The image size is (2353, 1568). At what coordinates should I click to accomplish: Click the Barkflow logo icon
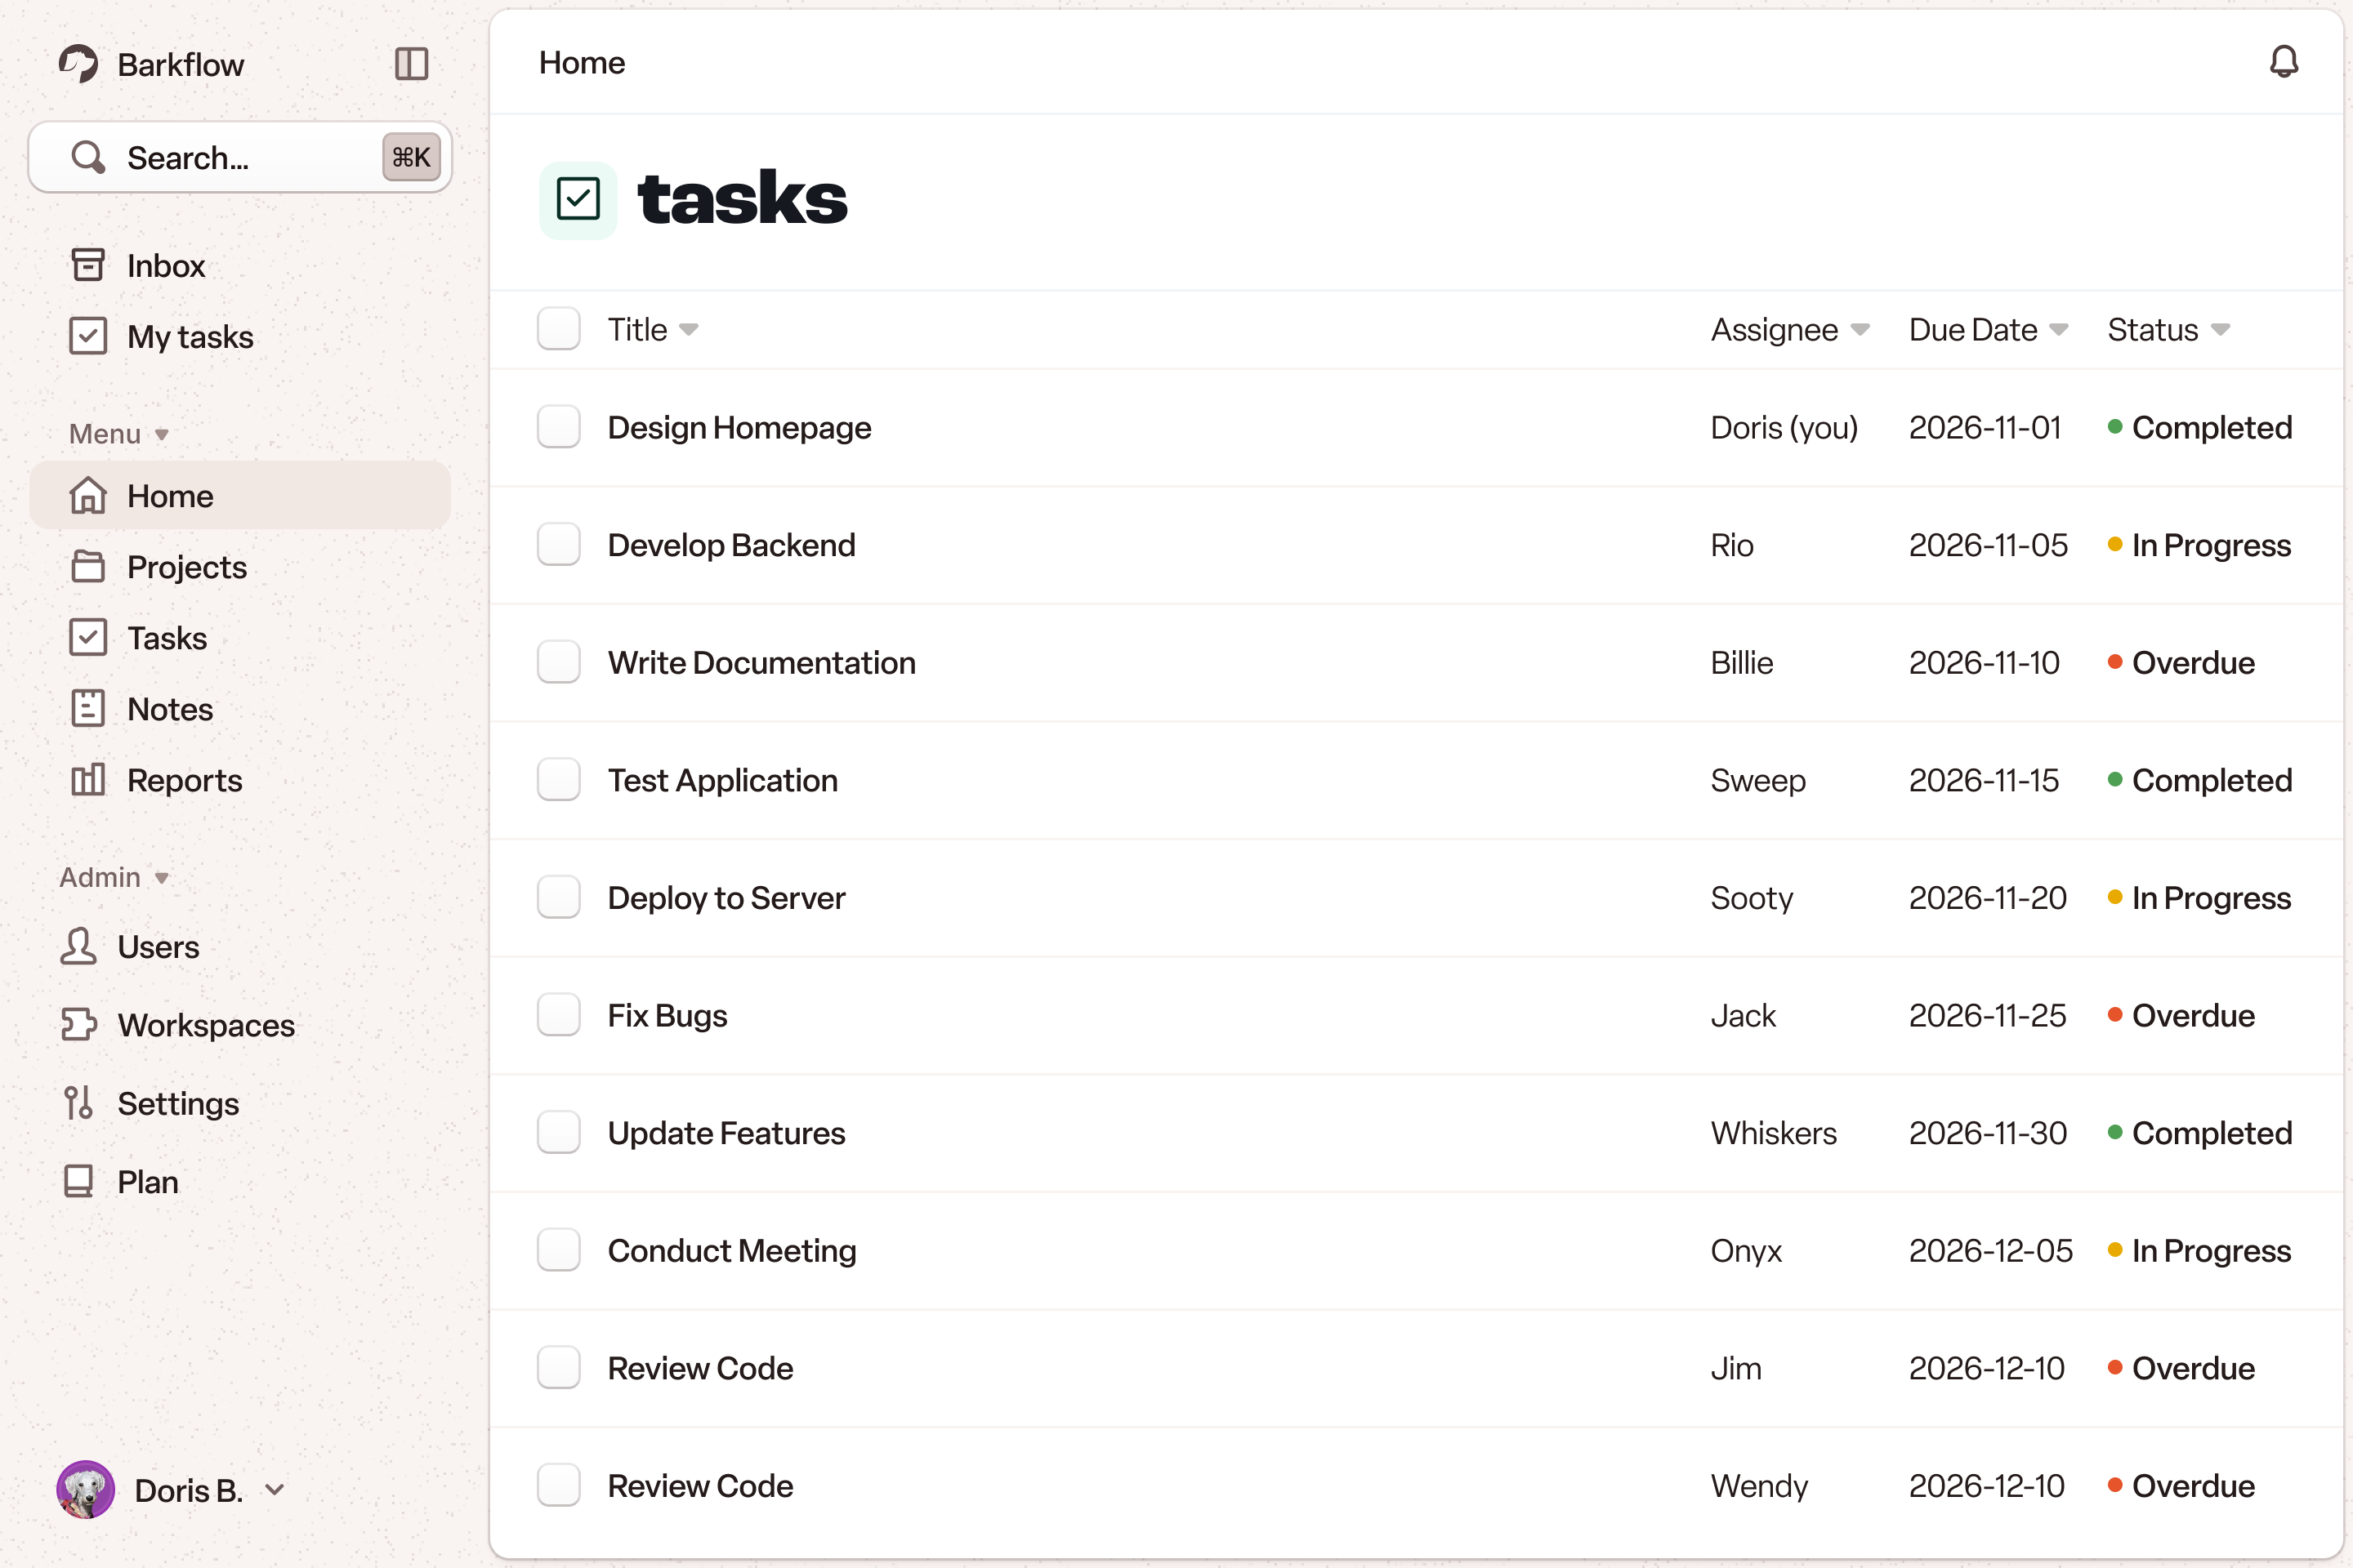[78, 64]
